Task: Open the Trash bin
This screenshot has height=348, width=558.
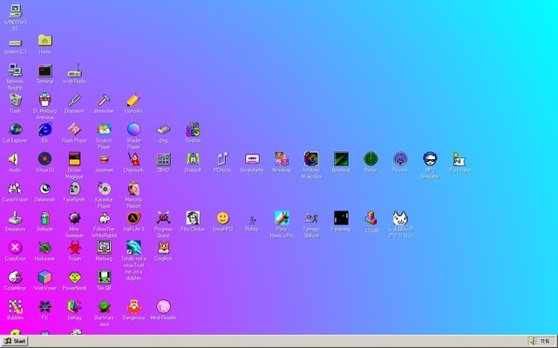Action: pyautogui.click(x=16, y=100)
